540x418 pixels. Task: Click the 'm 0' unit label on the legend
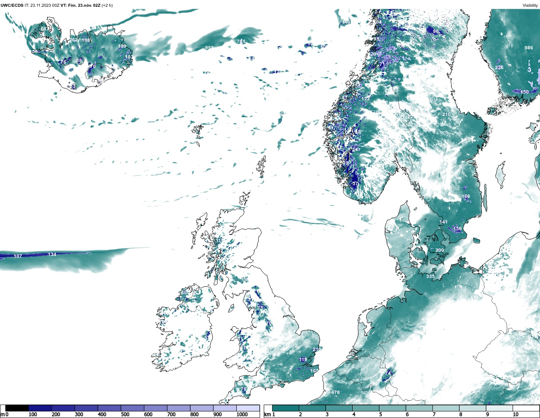[x=4, y=415]
